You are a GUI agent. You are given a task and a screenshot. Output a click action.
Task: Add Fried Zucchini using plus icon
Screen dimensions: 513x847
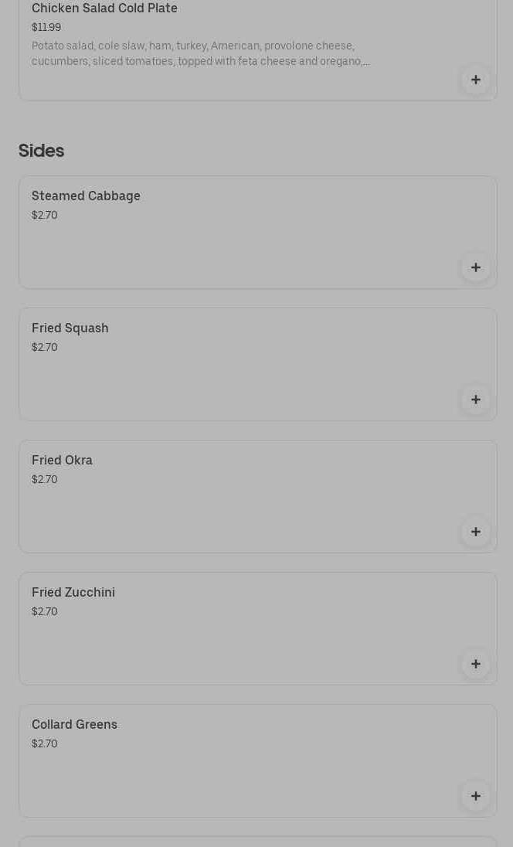point(475,664)
